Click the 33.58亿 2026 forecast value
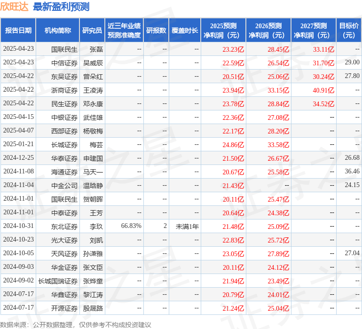Image resolution: width=362 pixels, height=329 pixels. tap(278, 145)
